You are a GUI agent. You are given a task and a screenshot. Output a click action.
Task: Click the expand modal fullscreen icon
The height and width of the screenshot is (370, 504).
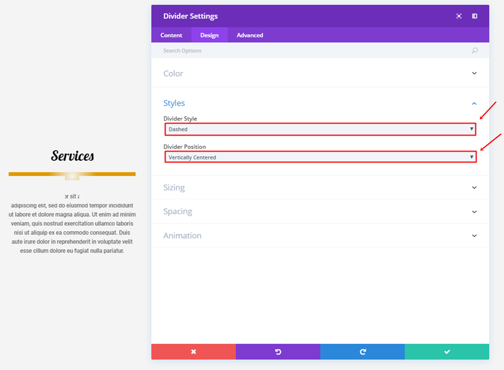(459, 16)
